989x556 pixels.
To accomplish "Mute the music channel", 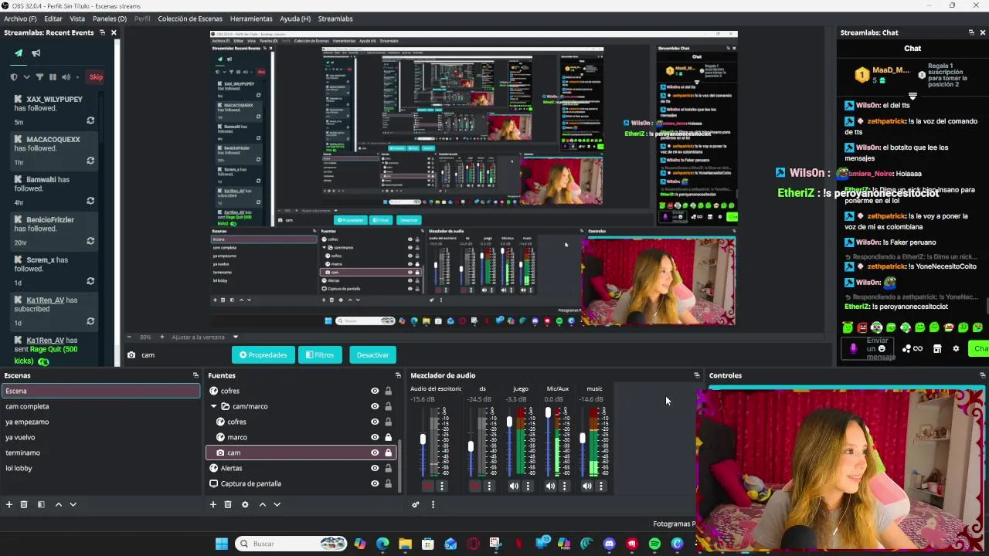I will (x=587, y=486).
